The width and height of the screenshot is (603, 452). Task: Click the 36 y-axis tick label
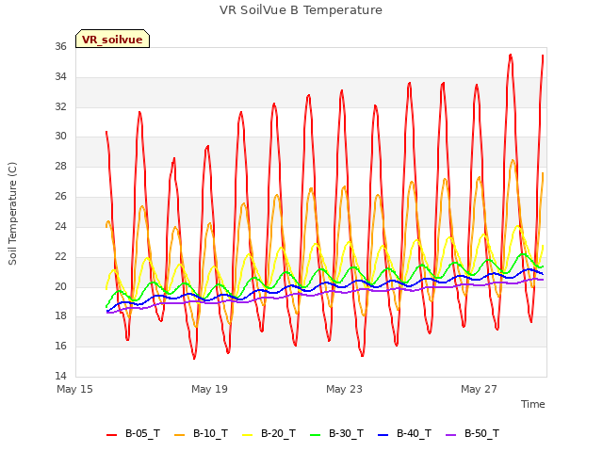[x=60, y=47]
